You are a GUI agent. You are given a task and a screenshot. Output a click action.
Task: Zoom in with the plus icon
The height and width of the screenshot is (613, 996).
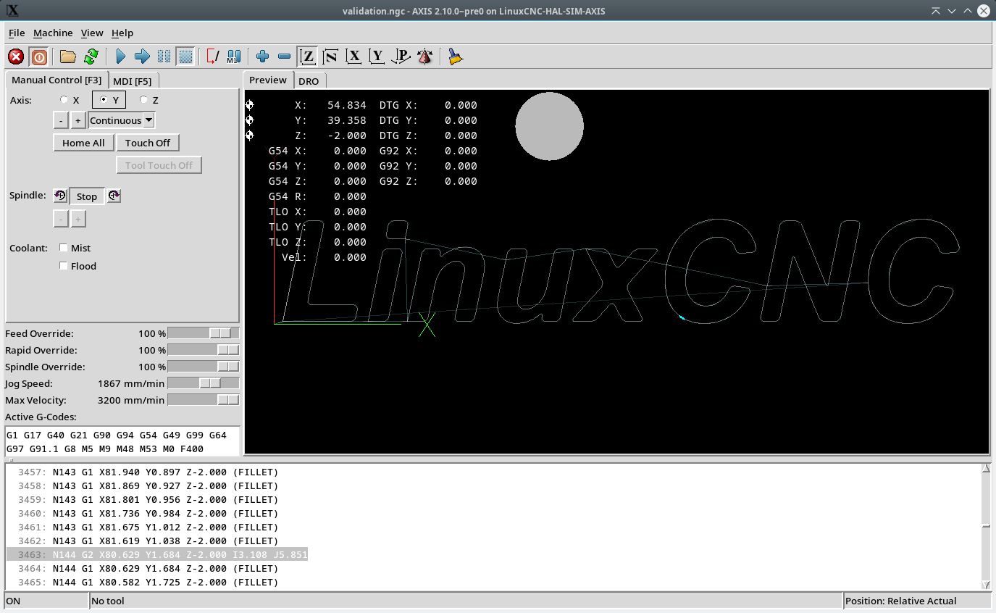click(262, 57)
